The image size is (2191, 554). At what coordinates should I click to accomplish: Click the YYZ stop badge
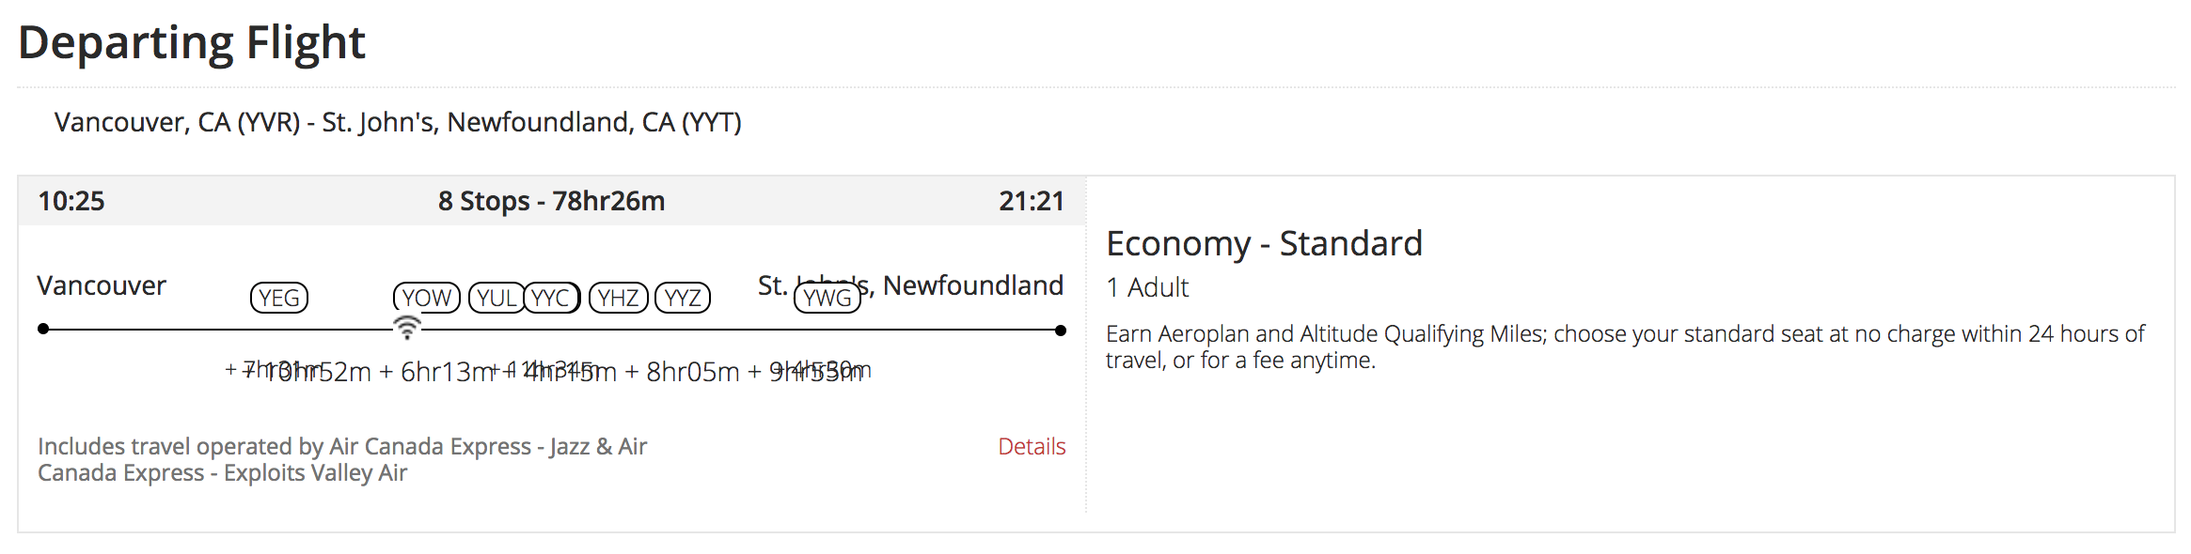tap(683, 298)
